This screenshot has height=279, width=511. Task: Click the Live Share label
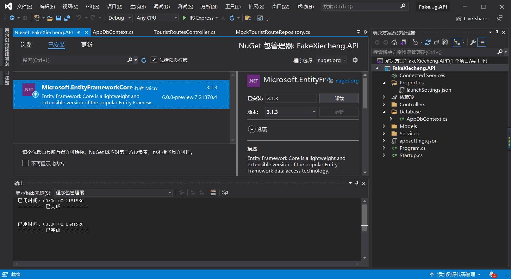[x=475, y=19]
